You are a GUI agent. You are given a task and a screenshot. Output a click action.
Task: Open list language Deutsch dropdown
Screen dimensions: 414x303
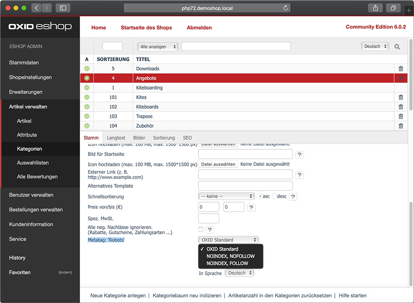point(375,46)
